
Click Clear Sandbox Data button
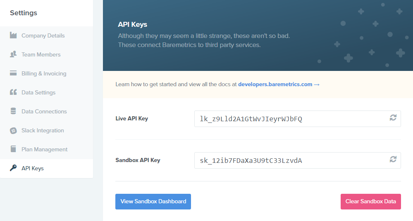tap(370, 202)
